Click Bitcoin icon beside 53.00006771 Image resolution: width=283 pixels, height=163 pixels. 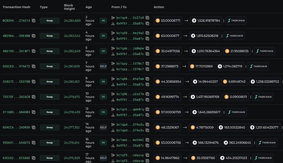[x=158, y=21]
